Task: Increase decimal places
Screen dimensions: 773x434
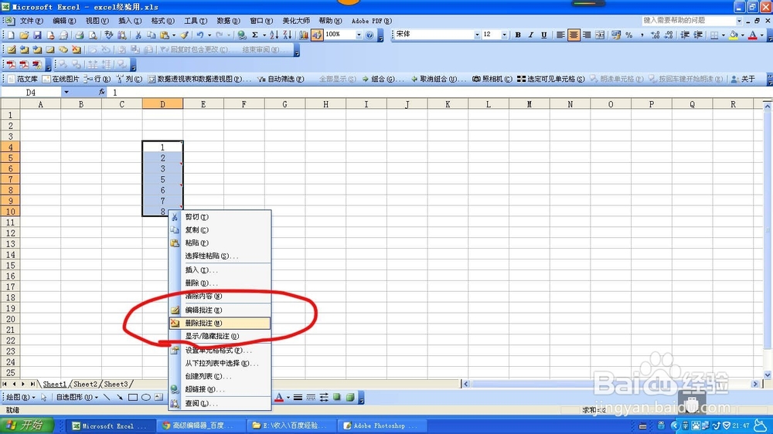Action: coord(656,35)
